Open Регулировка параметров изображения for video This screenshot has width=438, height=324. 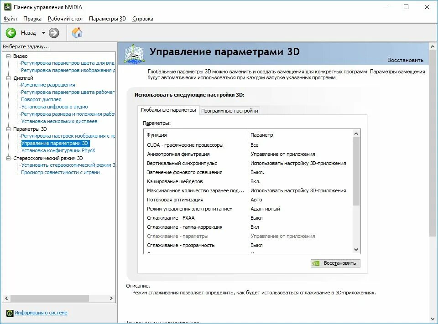pyautogui.click(x=68, y=70)
